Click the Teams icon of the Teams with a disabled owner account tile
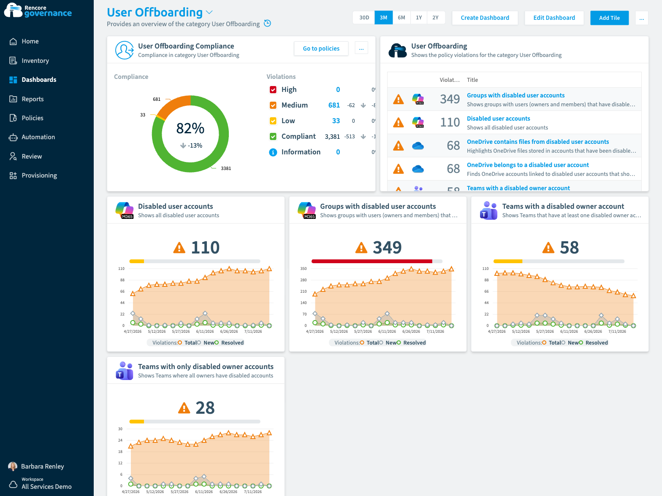This screenshot has width=662, height=496. (488, 210)
